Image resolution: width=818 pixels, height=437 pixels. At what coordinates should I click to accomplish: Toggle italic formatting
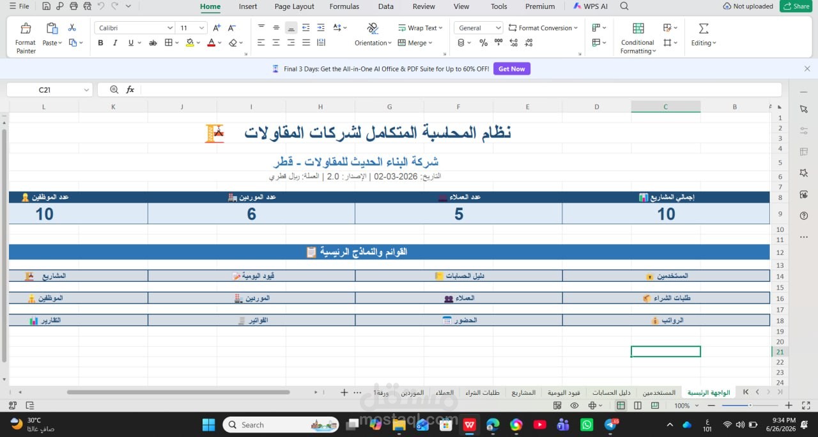pyautogui.click(x=115, y=43)
